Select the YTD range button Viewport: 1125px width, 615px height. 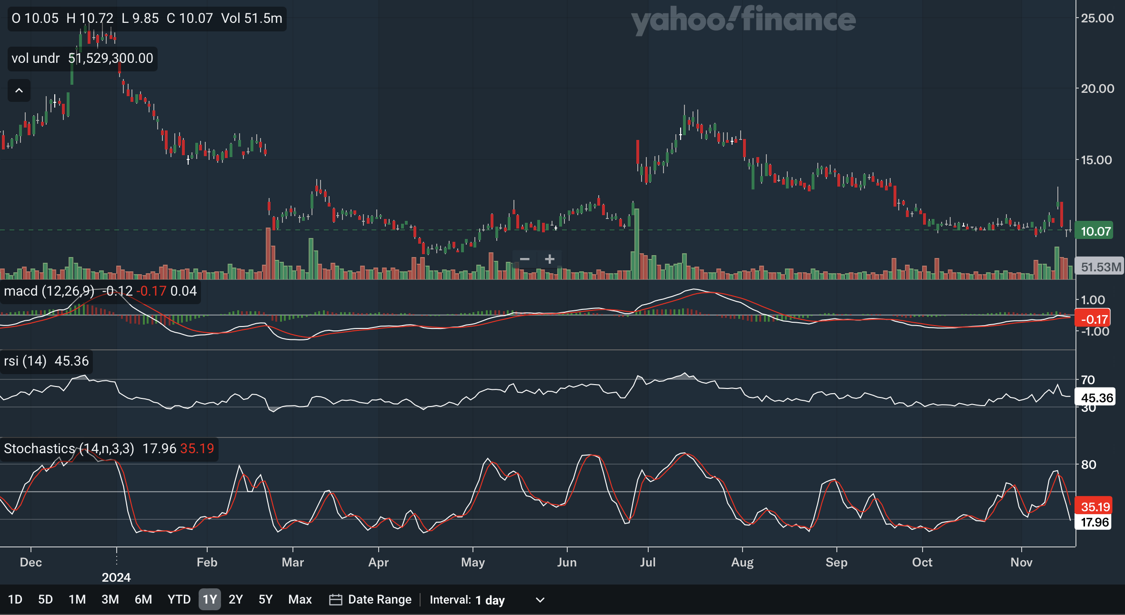179,600
